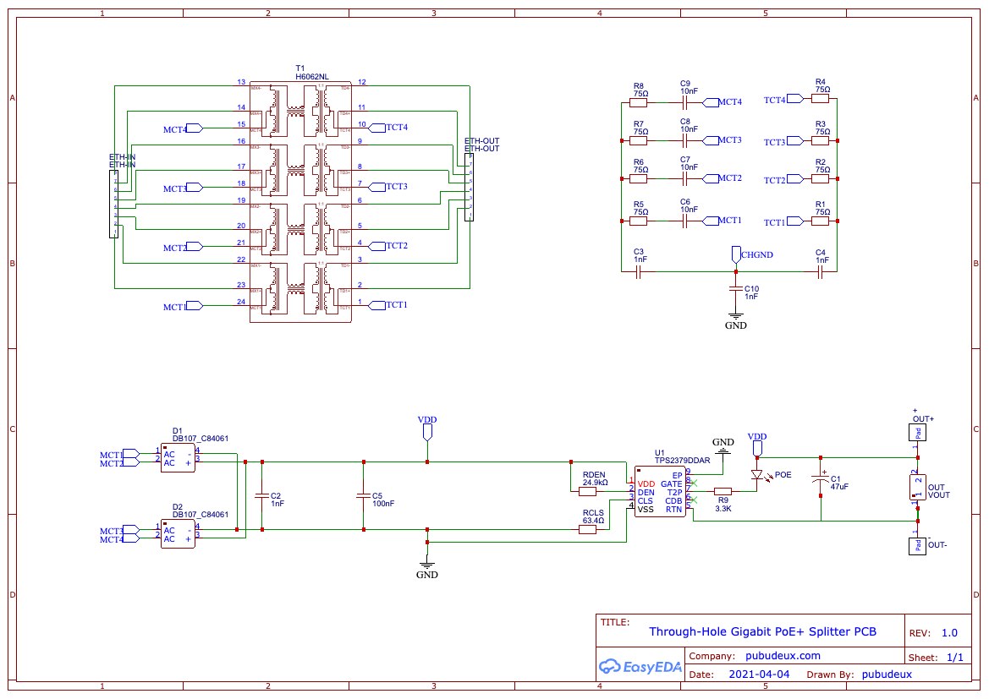Click the TCT1 net port at transformer pin 1

click(x=388, y=305)
